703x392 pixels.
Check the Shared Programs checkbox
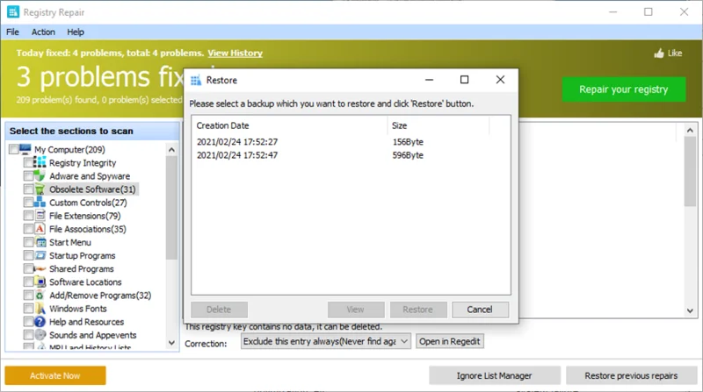[28, 268]
